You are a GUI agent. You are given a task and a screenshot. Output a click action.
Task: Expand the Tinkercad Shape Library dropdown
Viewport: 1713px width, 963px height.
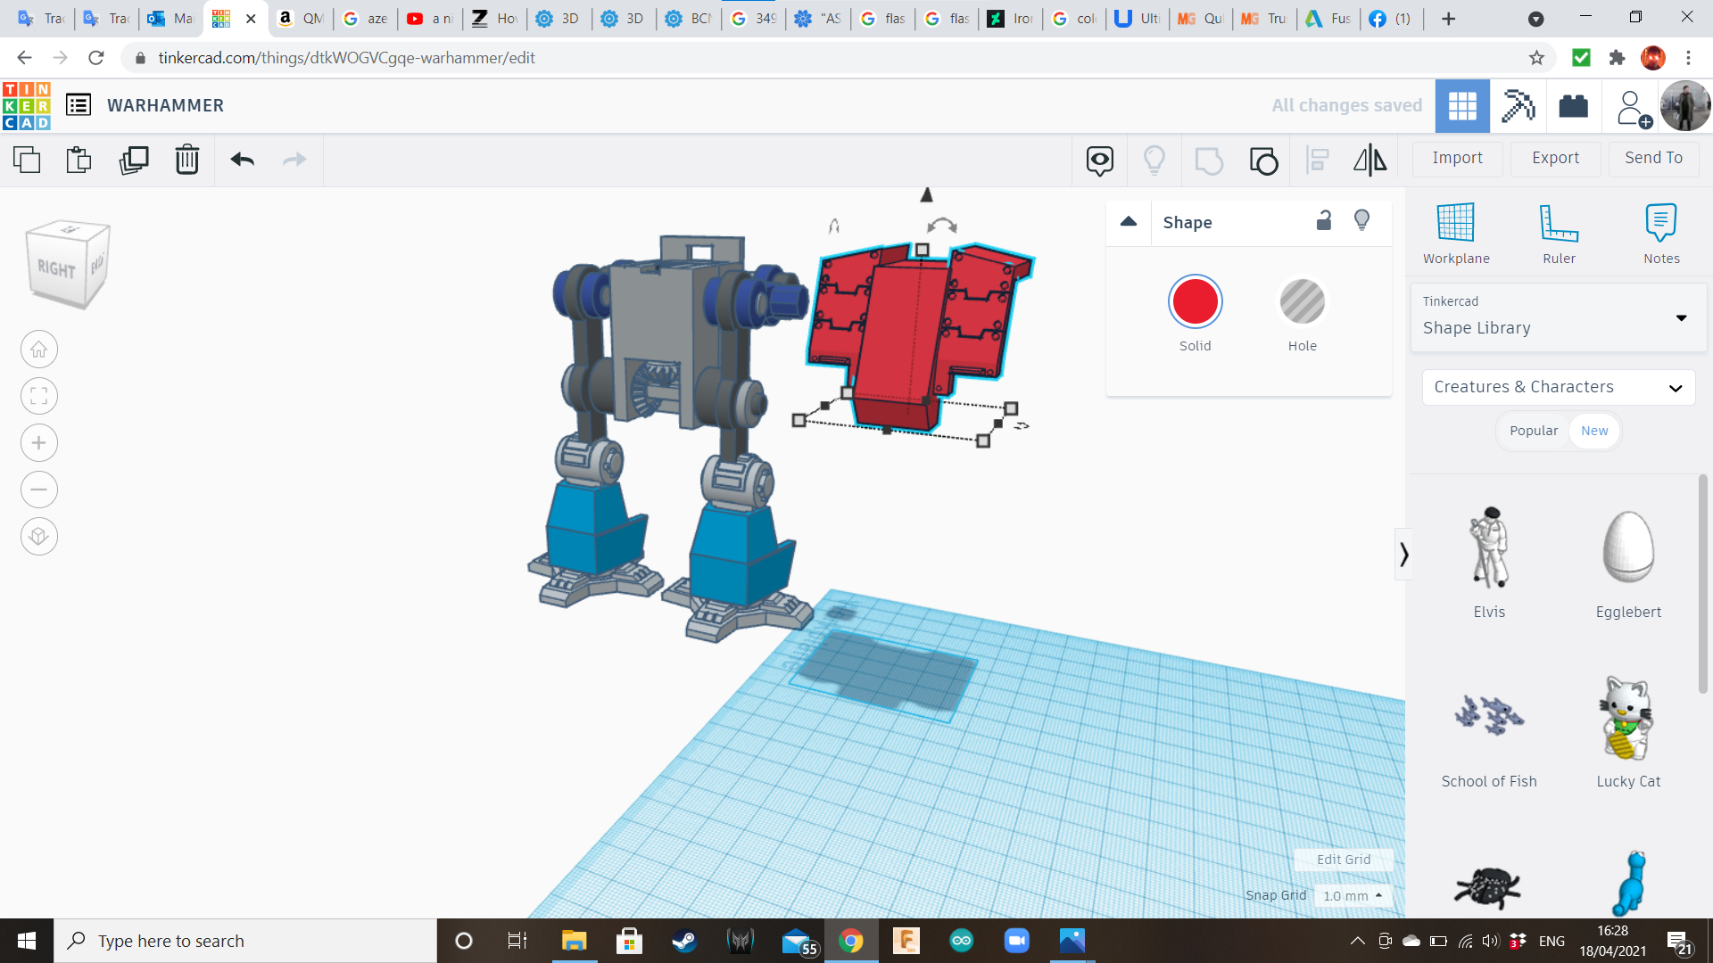(1558, 317)
